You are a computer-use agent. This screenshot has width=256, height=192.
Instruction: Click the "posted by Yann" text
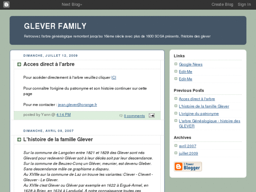click(x=37, y=115)
